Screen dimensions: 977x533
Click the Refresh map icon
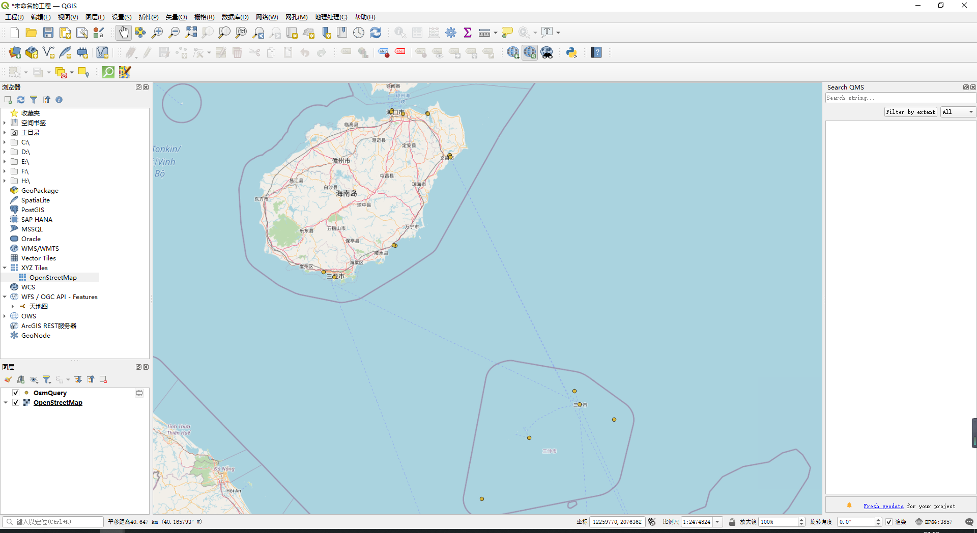coord(376,33)
